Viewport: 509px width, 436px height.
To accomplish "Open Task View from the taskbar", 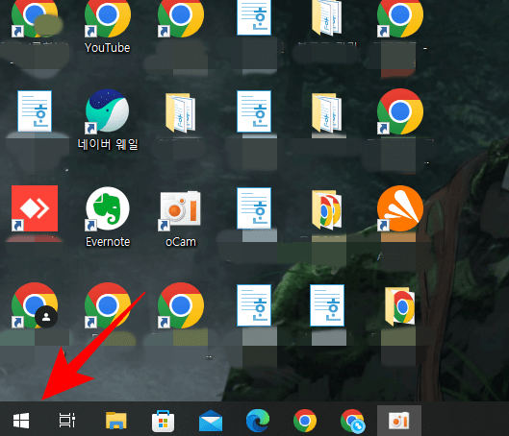I will 67,421.
